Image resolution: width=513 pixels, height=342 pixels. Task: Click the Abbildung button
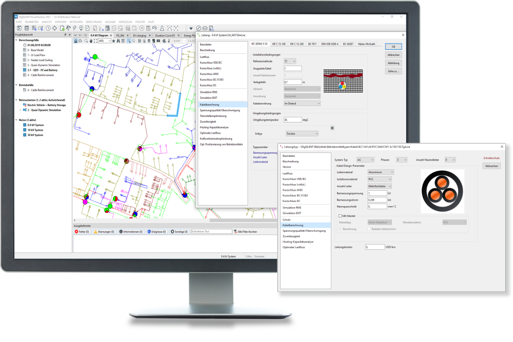393,63
